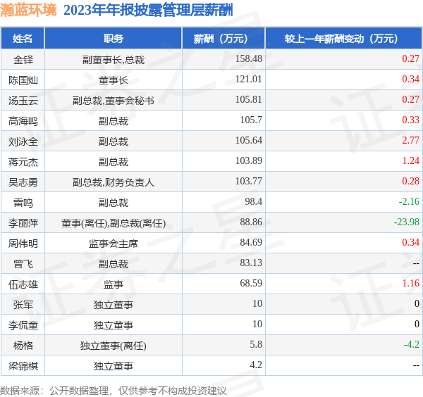Click salary value 103.77
423x397 pixels.
pyautogui.click(x=248, y=182)
